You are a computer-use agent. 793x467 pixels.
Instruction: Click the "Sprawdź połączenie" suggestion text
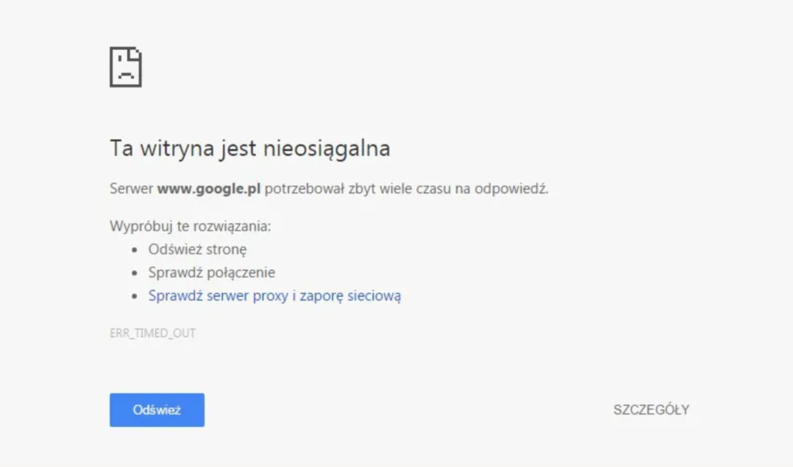coord(211,273)
